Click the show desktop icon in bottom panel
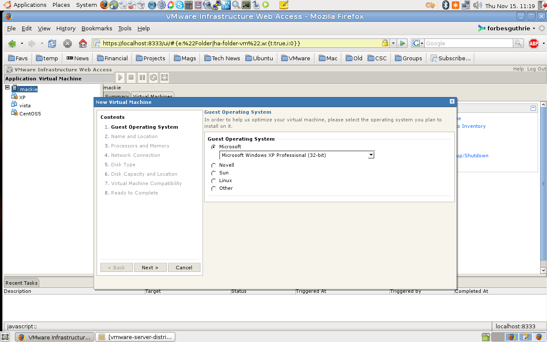 point(5,337)
